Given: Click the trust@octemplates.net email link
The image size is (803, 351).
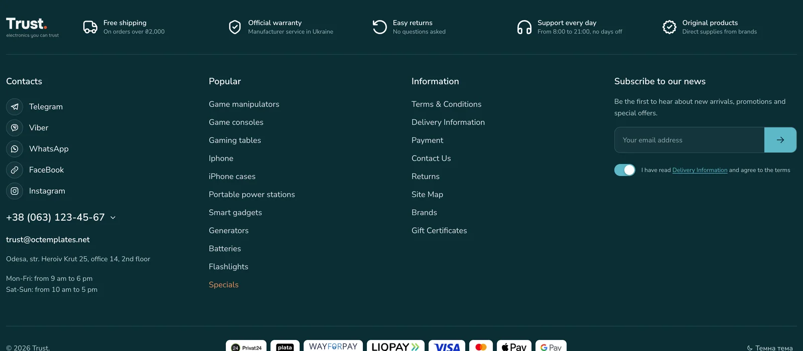Looking at the screenshot, I should 48,240.
